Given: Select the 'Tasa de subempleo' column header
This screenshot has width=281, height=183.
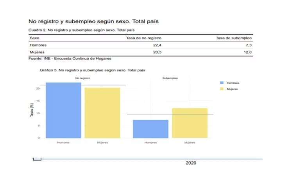Looking at the screenshot, I should [x=234, y=38].
